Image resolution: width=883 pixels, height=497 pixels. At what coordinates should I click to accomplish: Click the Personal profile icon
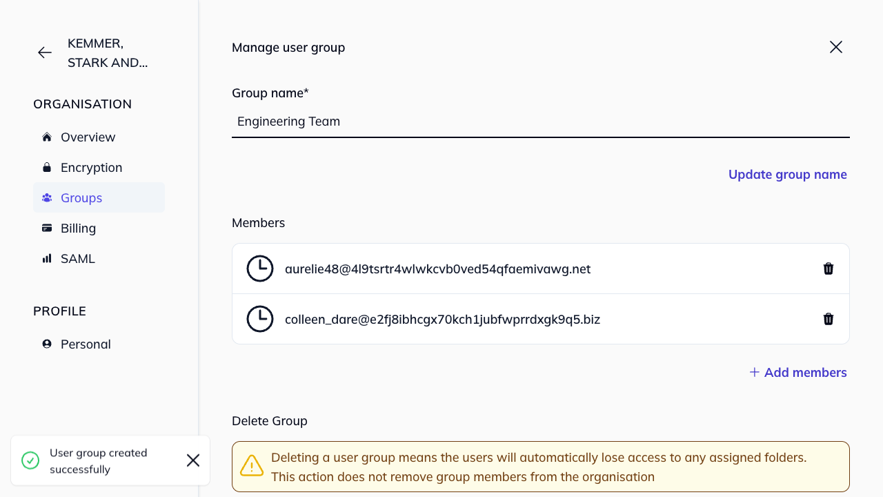click(46, 343)
